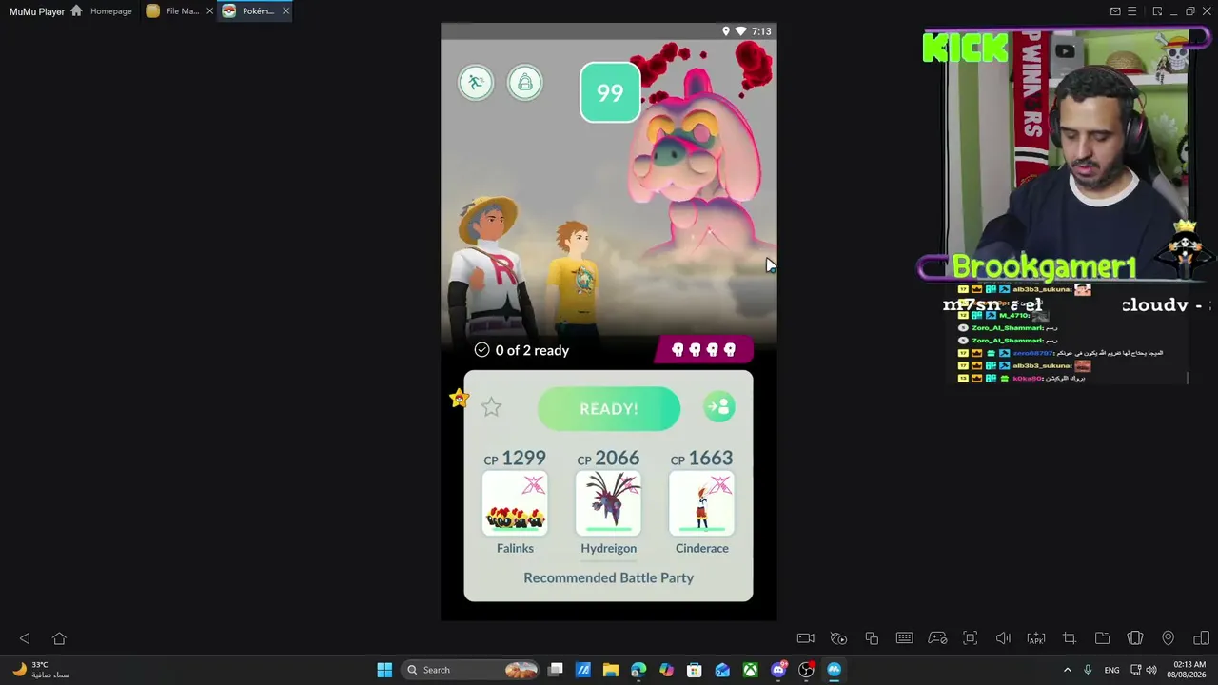The height and width of the screenshot is (685, 1218).
Task: Select the Hydreigon party Pokémon
Action: pos(609,502)
